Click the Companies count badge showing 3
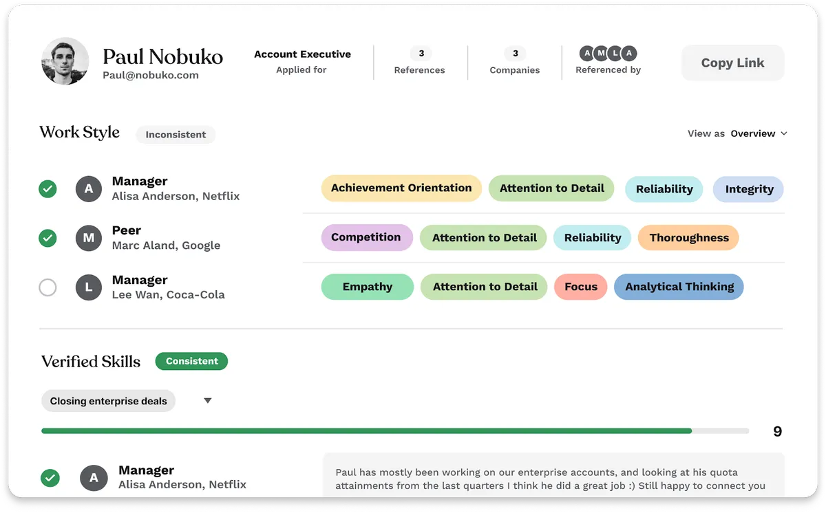826x513 pixels. [x=515, y=54]
